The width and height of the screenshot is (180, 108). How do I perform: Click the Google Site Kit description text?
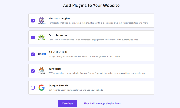coord(76,90)
